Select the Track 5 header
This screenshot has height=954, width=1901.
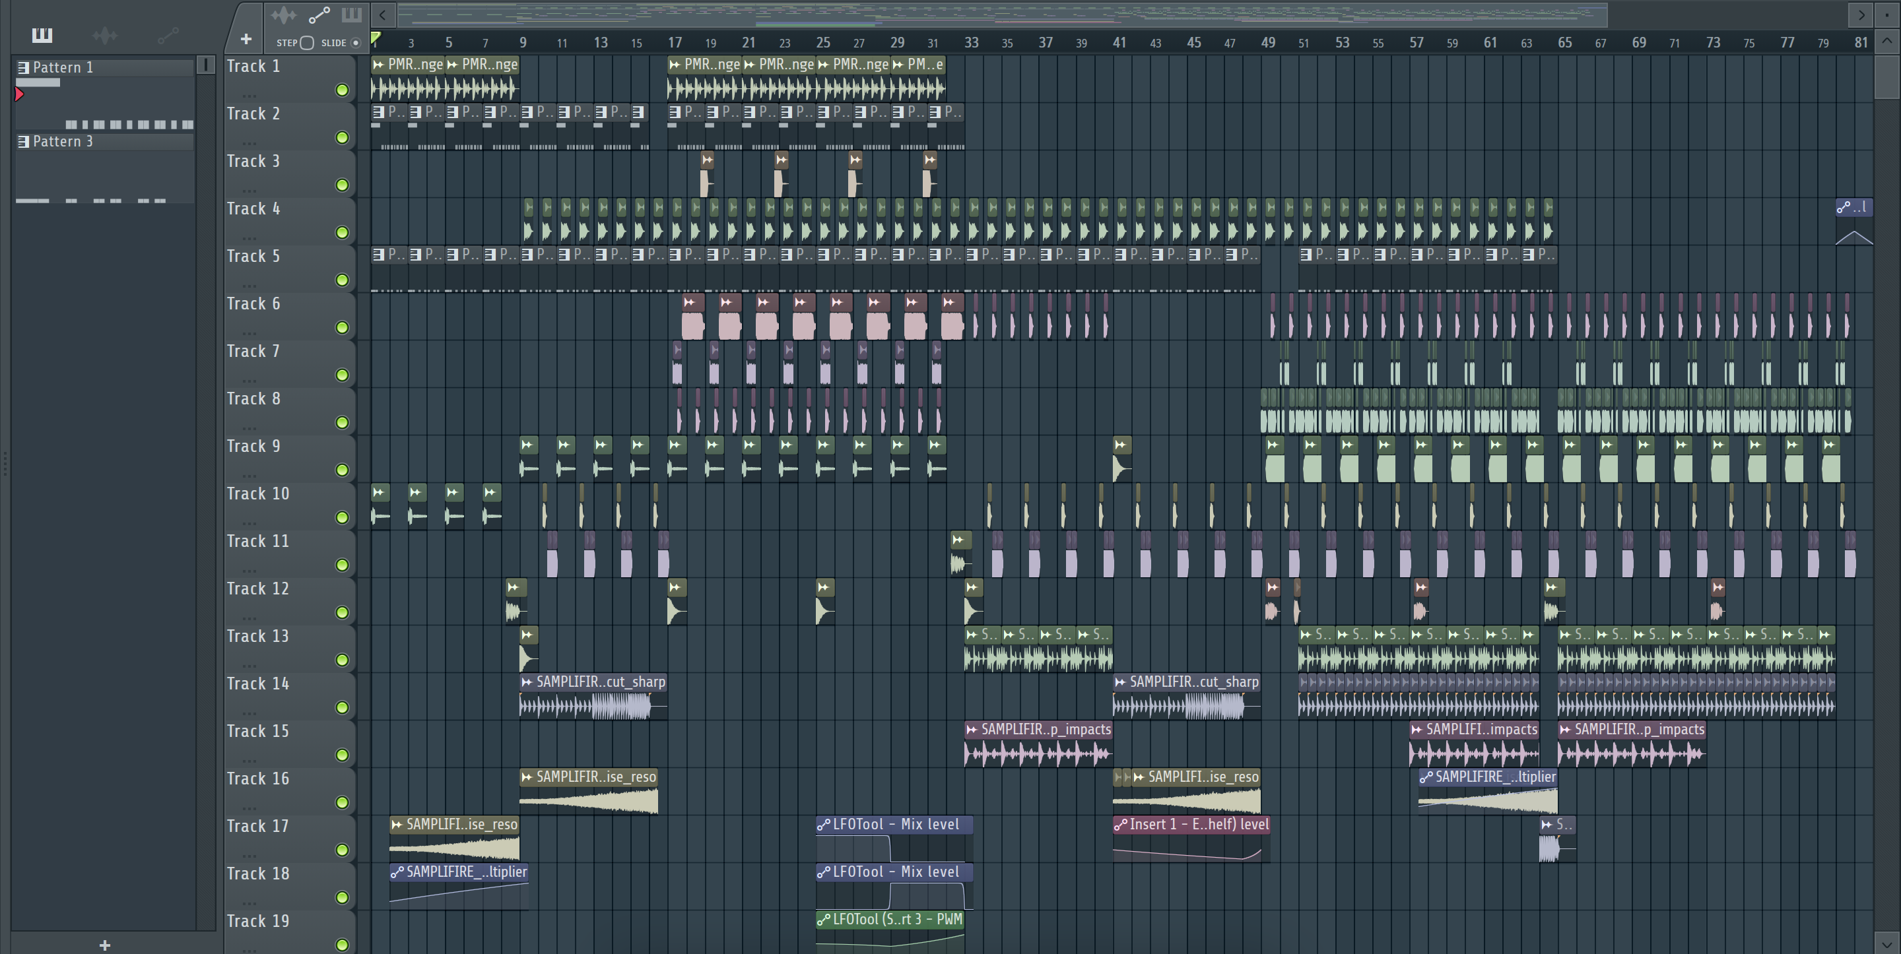click(x=289, y=269)
